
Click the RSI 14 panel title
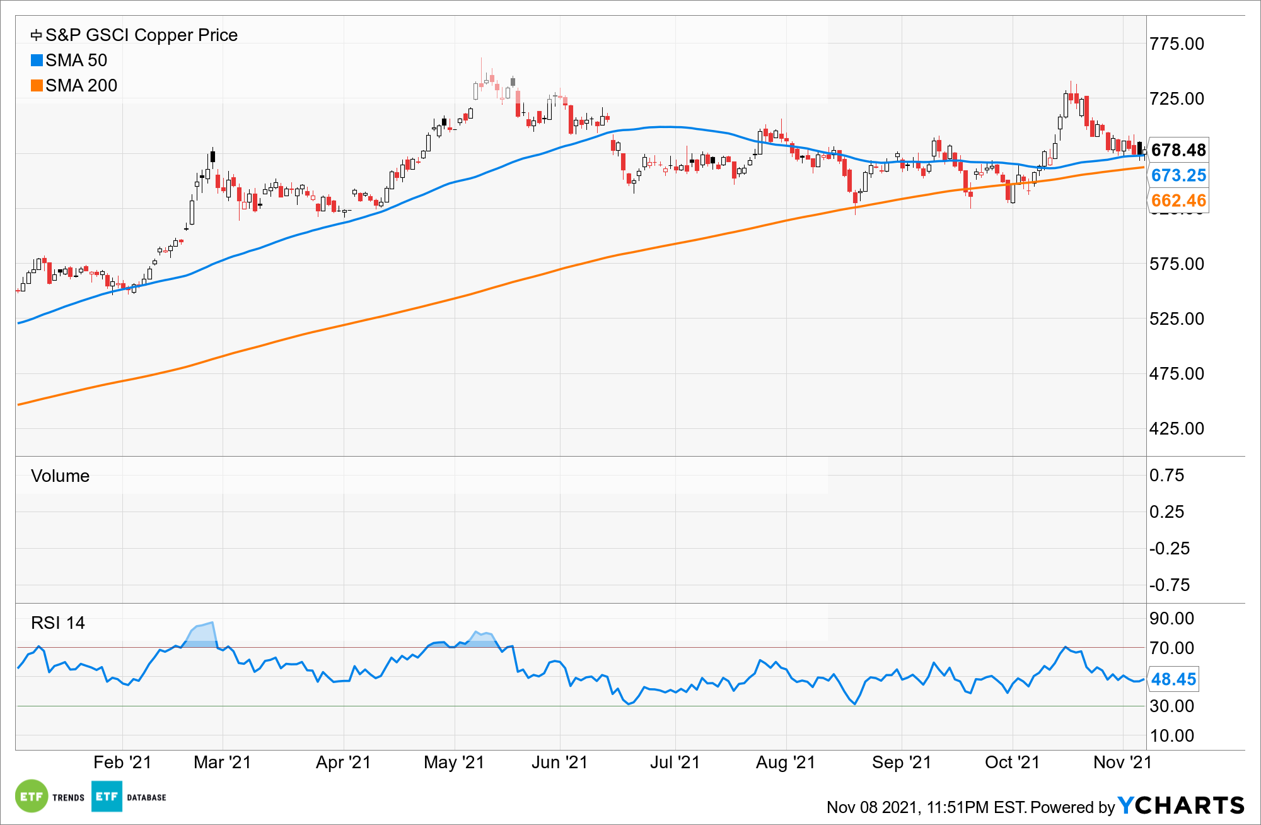tap(57, 623)
